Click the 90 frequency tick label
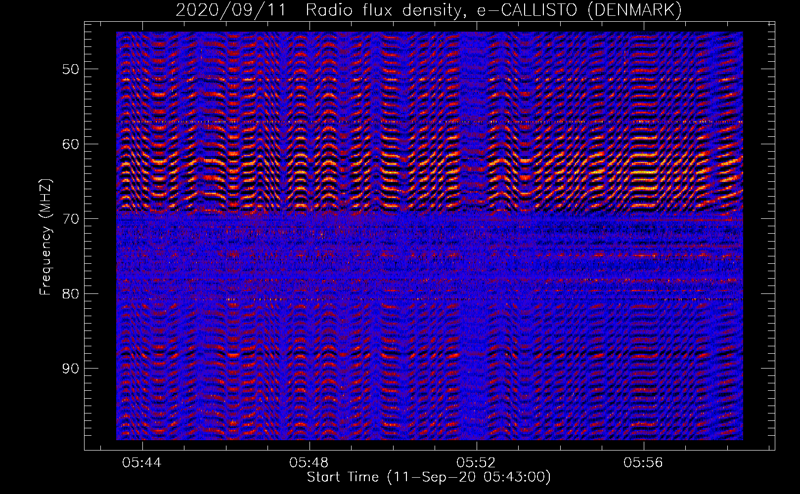Screen dimensions: 800x494 71,369
